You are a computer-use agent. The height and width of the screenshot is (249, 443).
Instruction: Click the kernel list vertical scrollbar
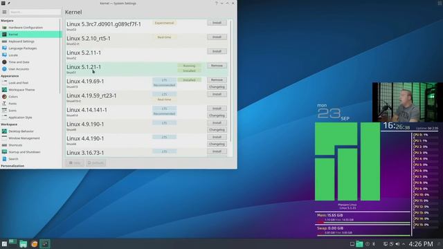pos(230,81)
